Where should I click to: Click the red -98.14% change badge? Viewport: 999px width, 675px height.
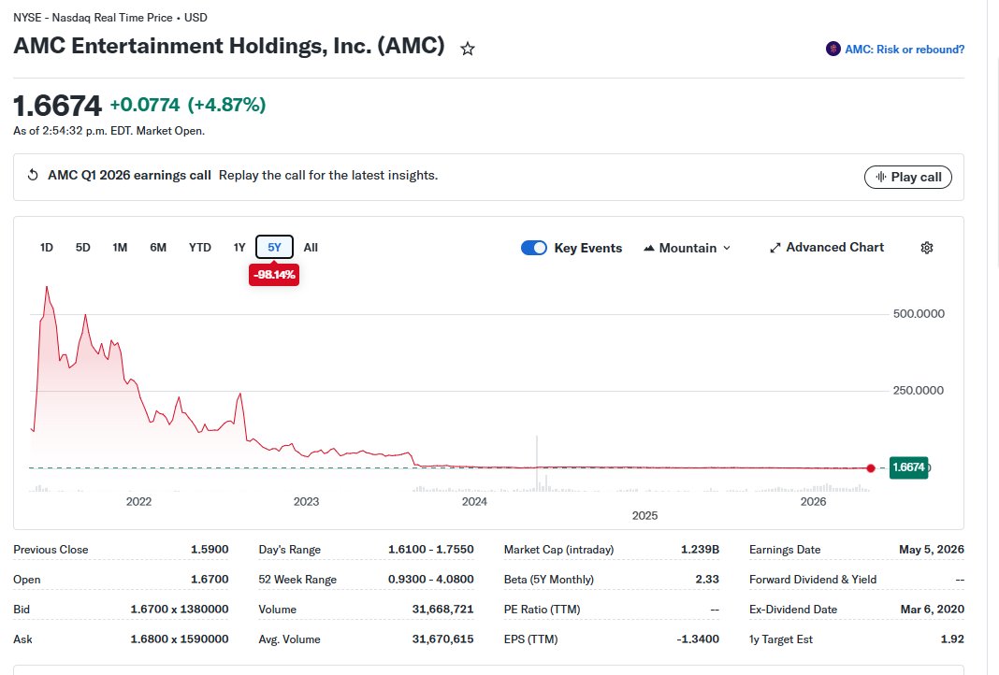click(x=274, y=275)
